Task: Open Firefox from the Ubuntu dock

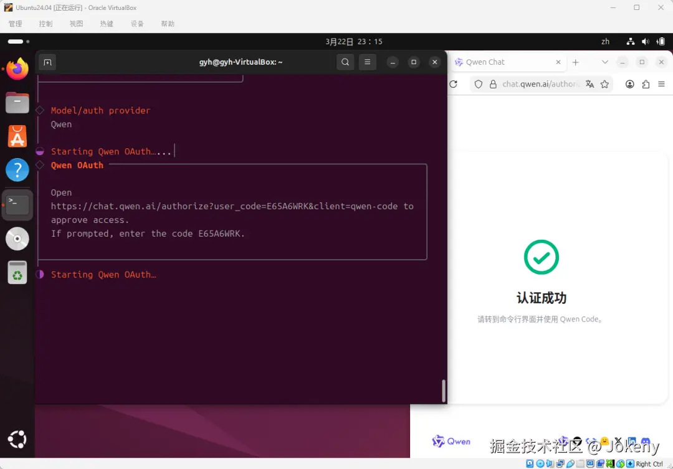Action: (17, 69)
